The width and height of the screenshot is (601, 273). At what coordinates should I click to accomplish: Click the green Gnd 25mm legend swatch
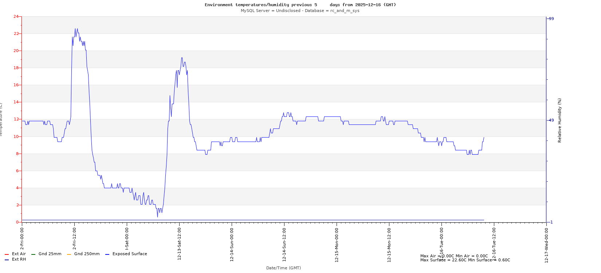[x=33, y=254]
